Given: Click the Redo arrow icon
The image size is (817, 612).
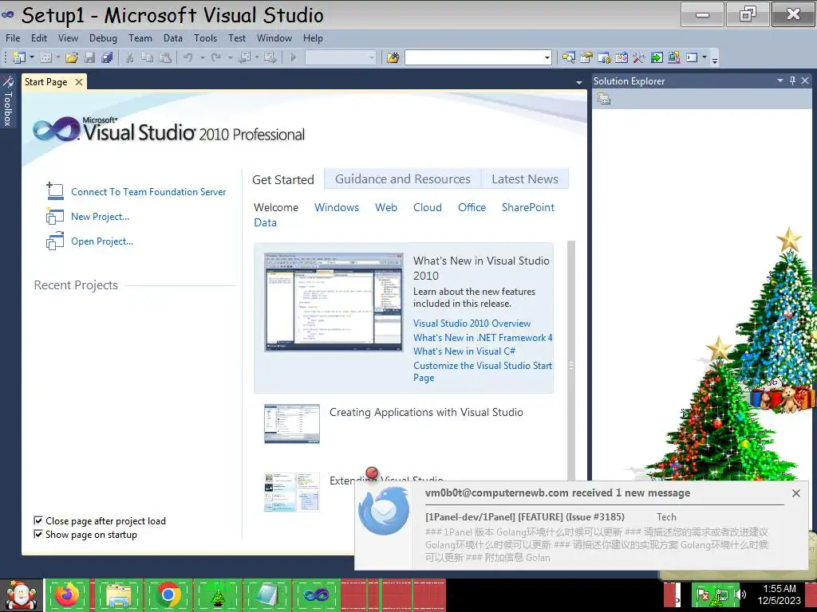Looking at the screenshot, I should pyautogui.click(x=215, y=57).
